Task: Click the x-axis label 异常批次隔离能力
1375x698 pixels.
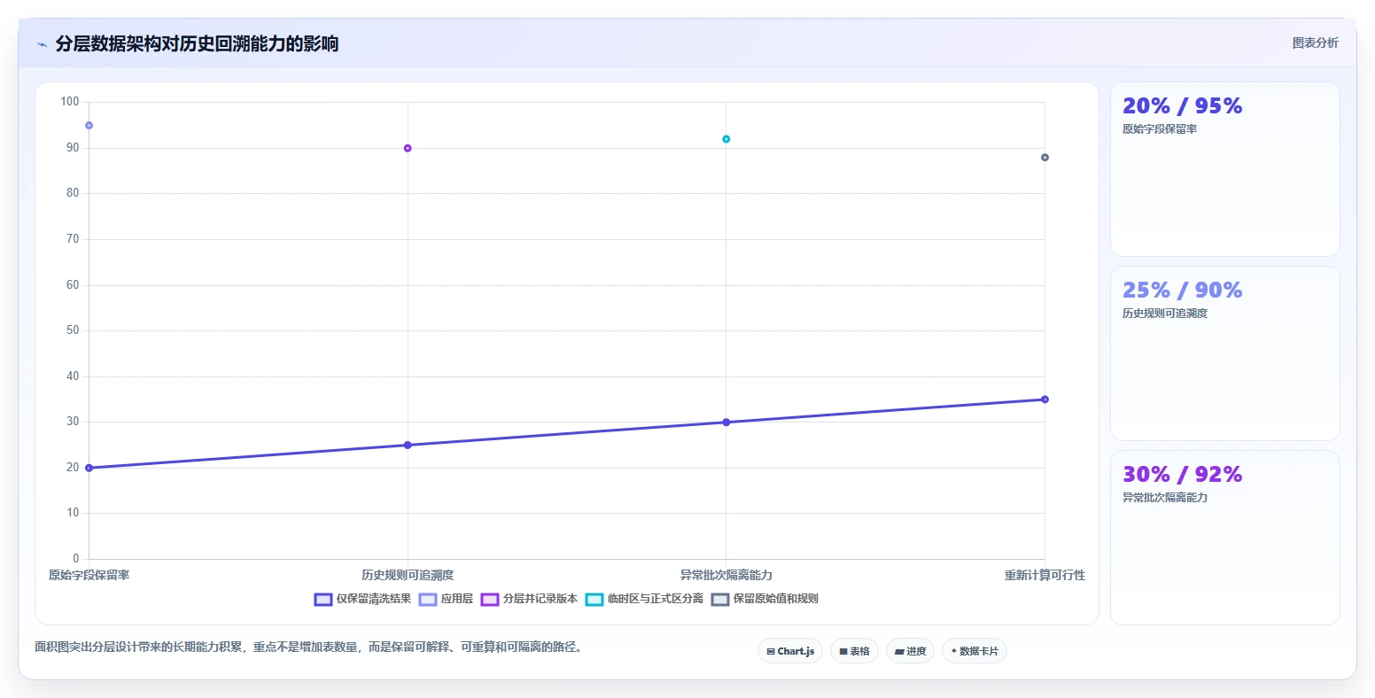Action: (726, 576)
